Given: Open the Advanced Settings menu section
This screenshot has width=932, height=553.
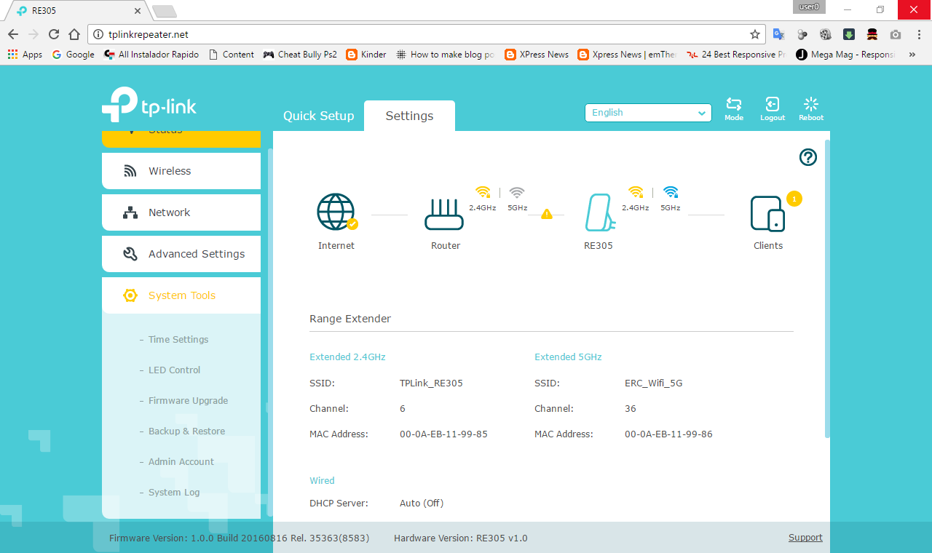Looking at the screenshot, I should tap(181, 254).
